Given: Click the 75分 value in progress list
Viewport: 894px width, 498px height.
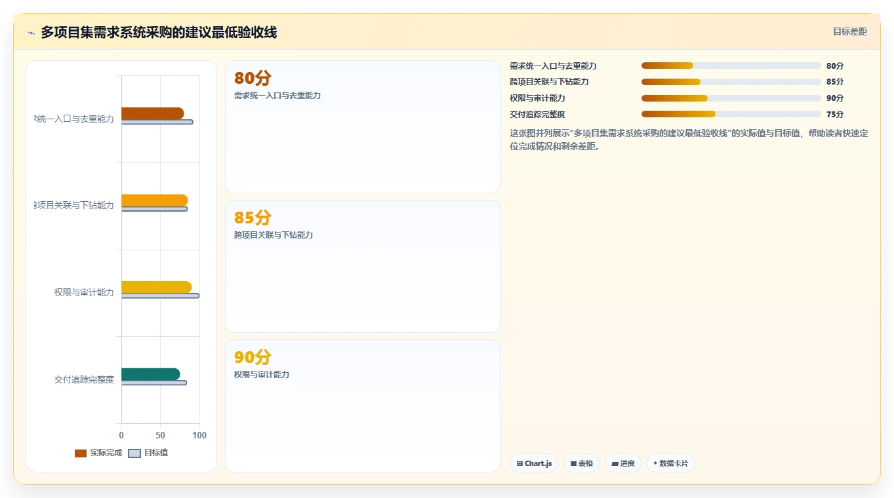Looking at the screenshot, I should (x=835, y=114).
